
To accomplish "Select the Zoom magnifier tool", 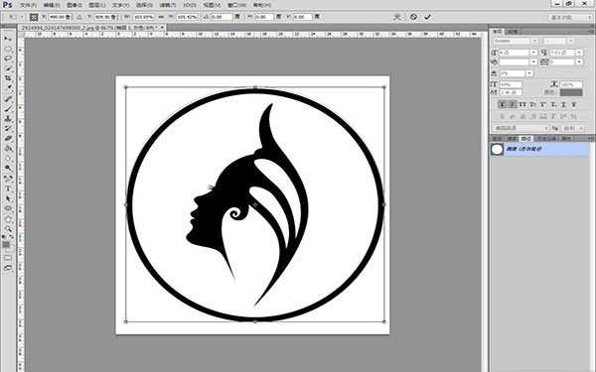I will click(x=8, y=229).
